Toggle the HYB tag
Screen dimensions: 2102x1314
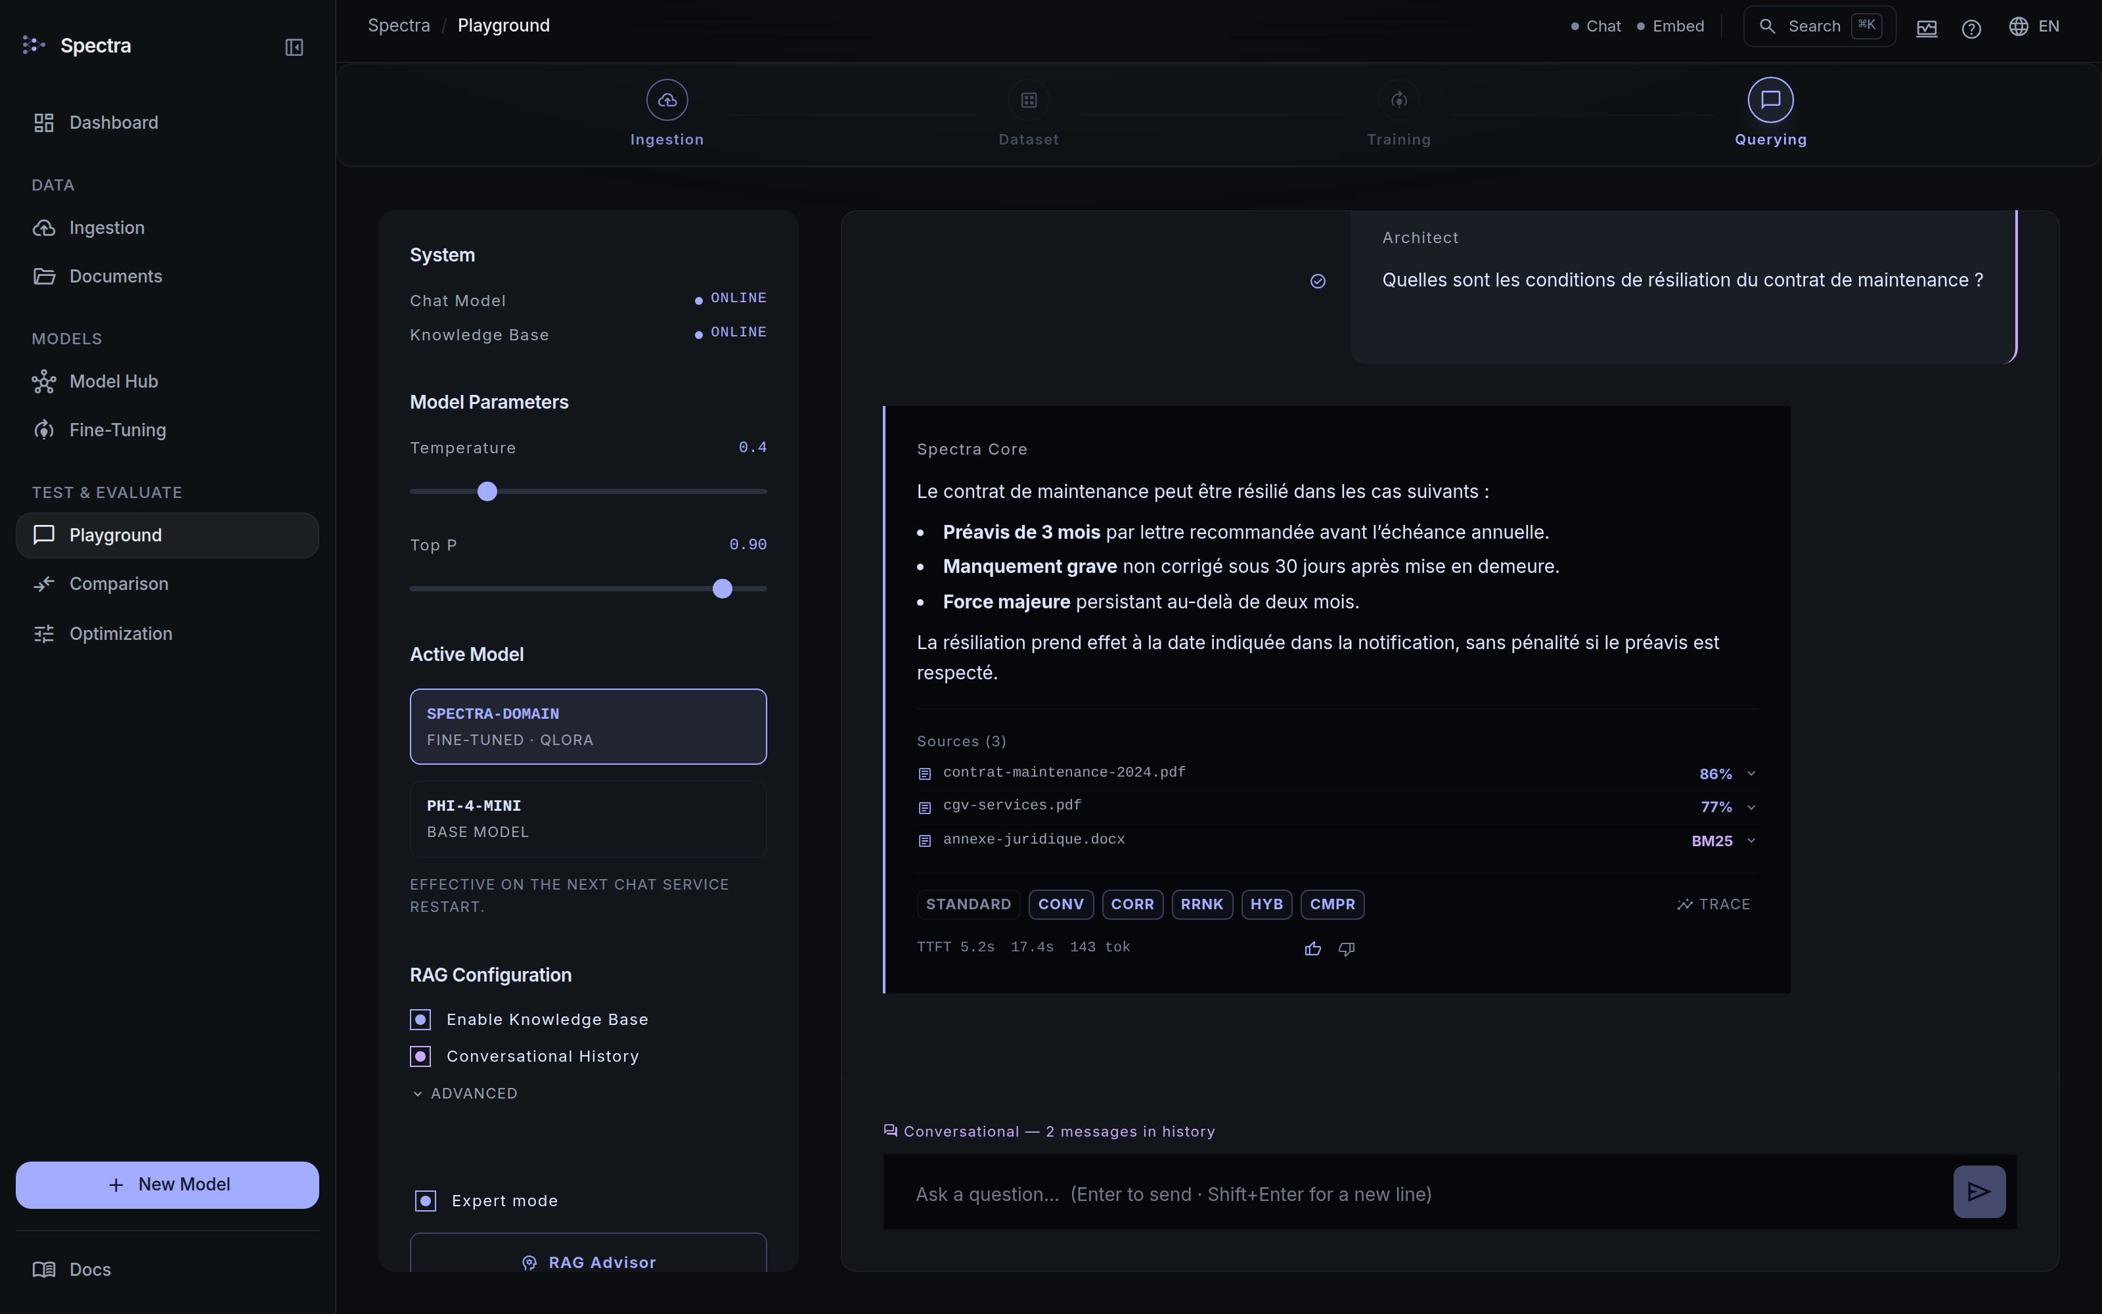tap(1266, 904)
